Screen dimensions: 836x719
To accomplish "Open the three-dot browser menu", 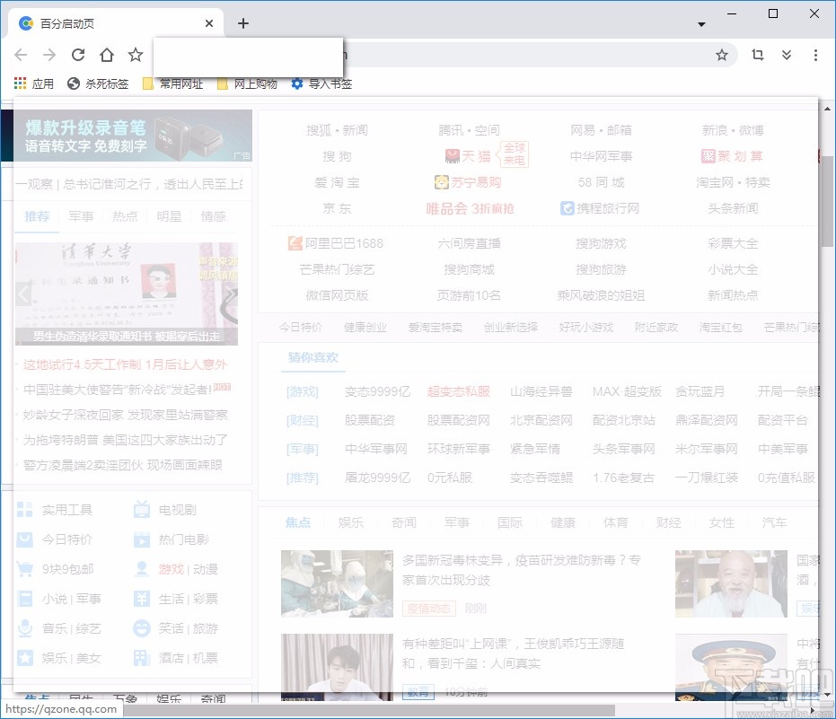I will [x=815, y=55].
